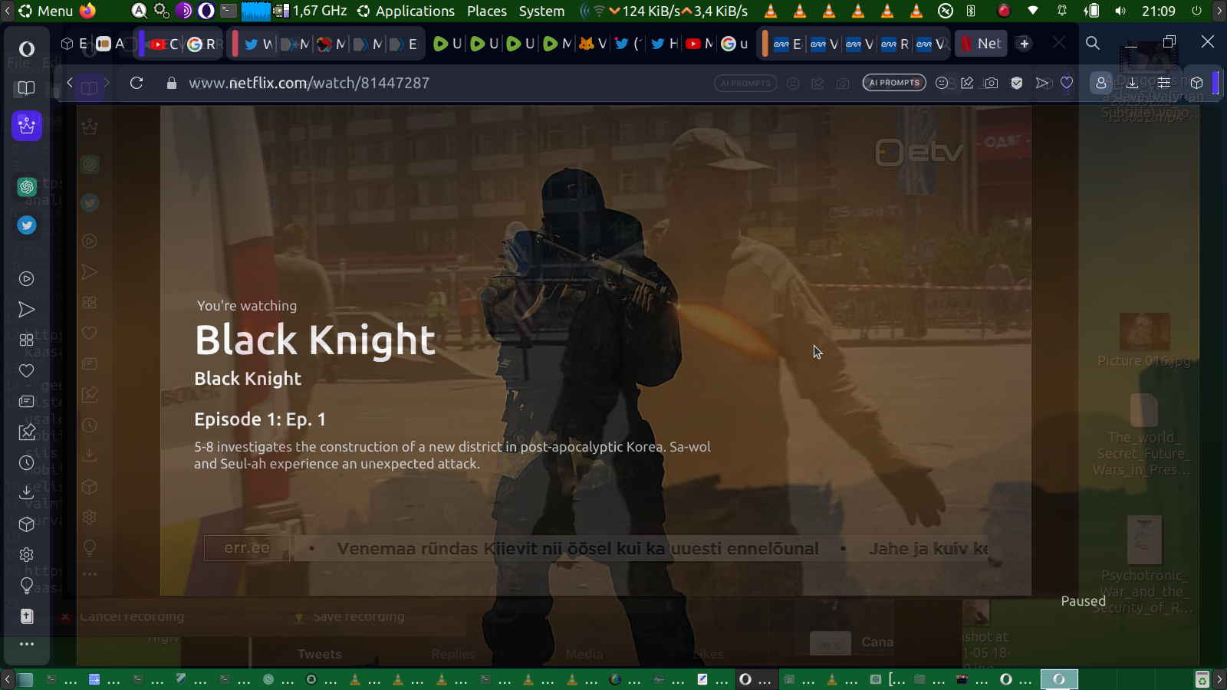Image resolution: width=1227 pixels, height=690 pixels.
Task: Open volume control in system tray
Action: point(1120,11)
